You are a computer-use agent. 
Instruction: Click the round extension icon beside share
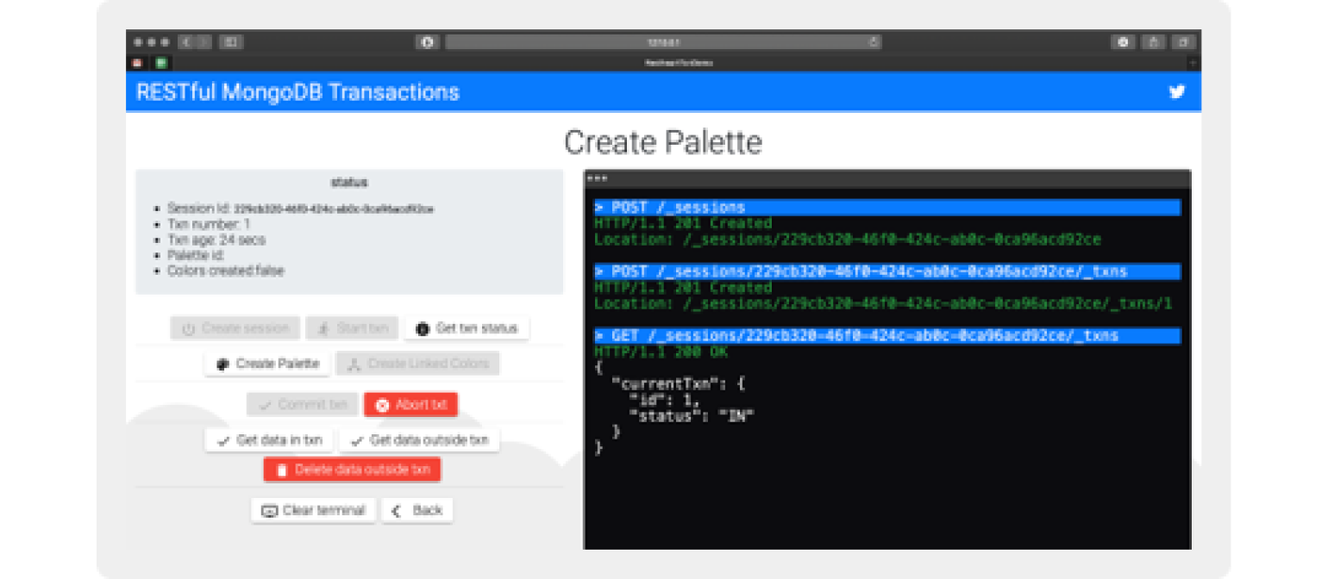tap(1123, 41)
